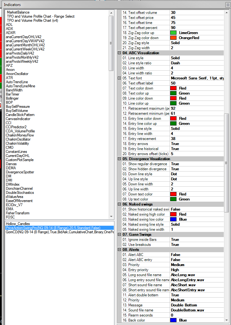Screen dimensions: 231x325
Task: Expand the 05. Text font property
Action: click(119, 78)
